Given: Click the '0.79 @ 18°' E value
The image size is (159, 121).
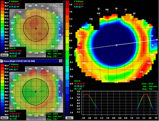Looking at the screenshot, I should 14,7.
